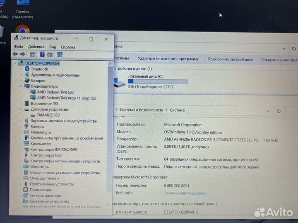Click Открыть параметры
298x223 pixels.
click(279, 60)
